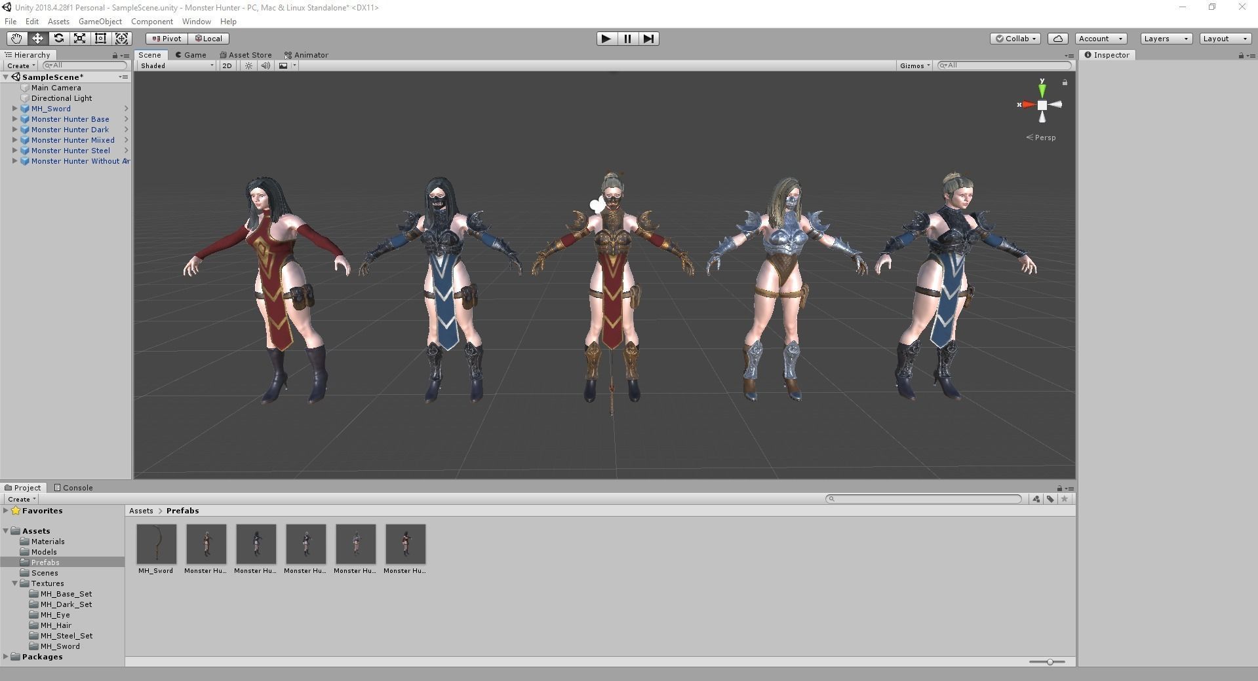1258x681 pixels.
Task: Click the Scene view search field
Action: click(1004, 65)
